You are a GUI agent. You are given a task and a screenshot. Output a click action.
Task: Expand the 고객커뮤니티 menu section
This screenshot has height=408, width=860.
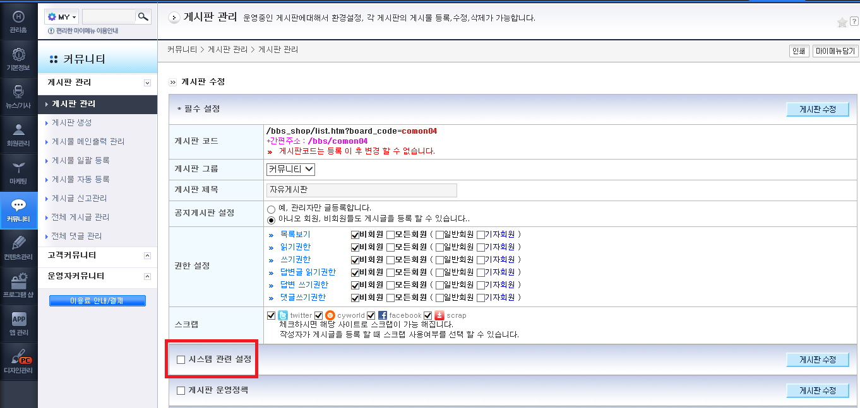[x=148, y=255]
